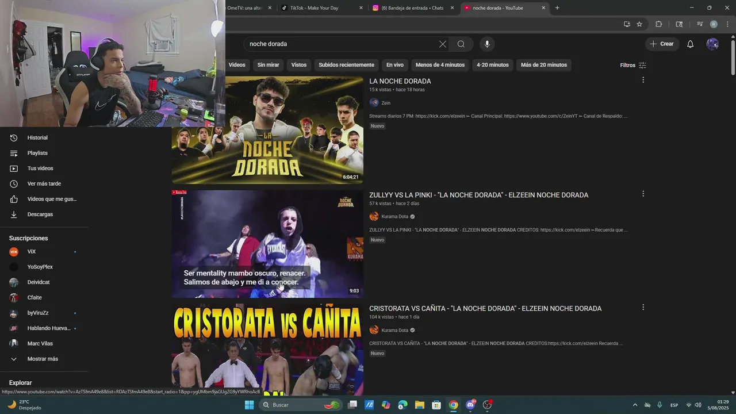The image size is (736, 414).
Task: Click ZULLYY VS LA PINKI video title
Action: pos(478,195)
